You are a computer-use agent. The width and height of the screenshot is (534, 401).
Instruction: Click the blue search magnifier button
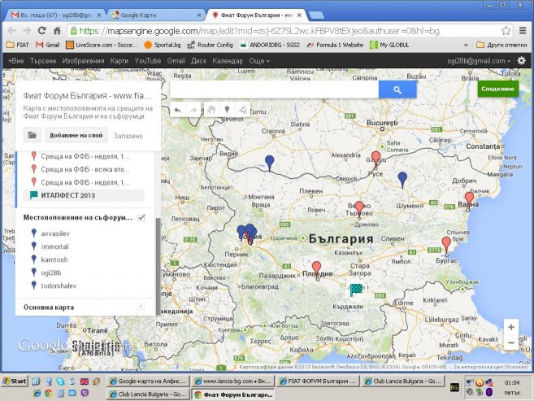(397, 90)
